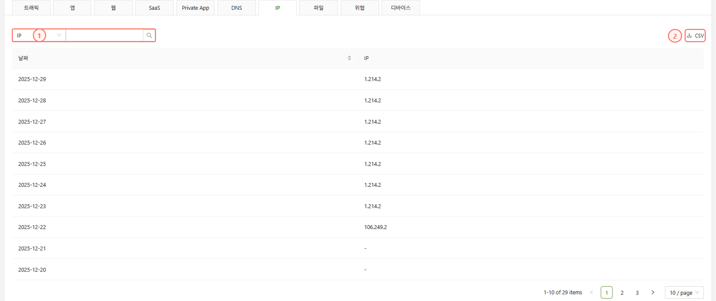Viewport: 716px width, 301px height.
Task: Click the search magnifier icon
Action: (x=150, y=35)
